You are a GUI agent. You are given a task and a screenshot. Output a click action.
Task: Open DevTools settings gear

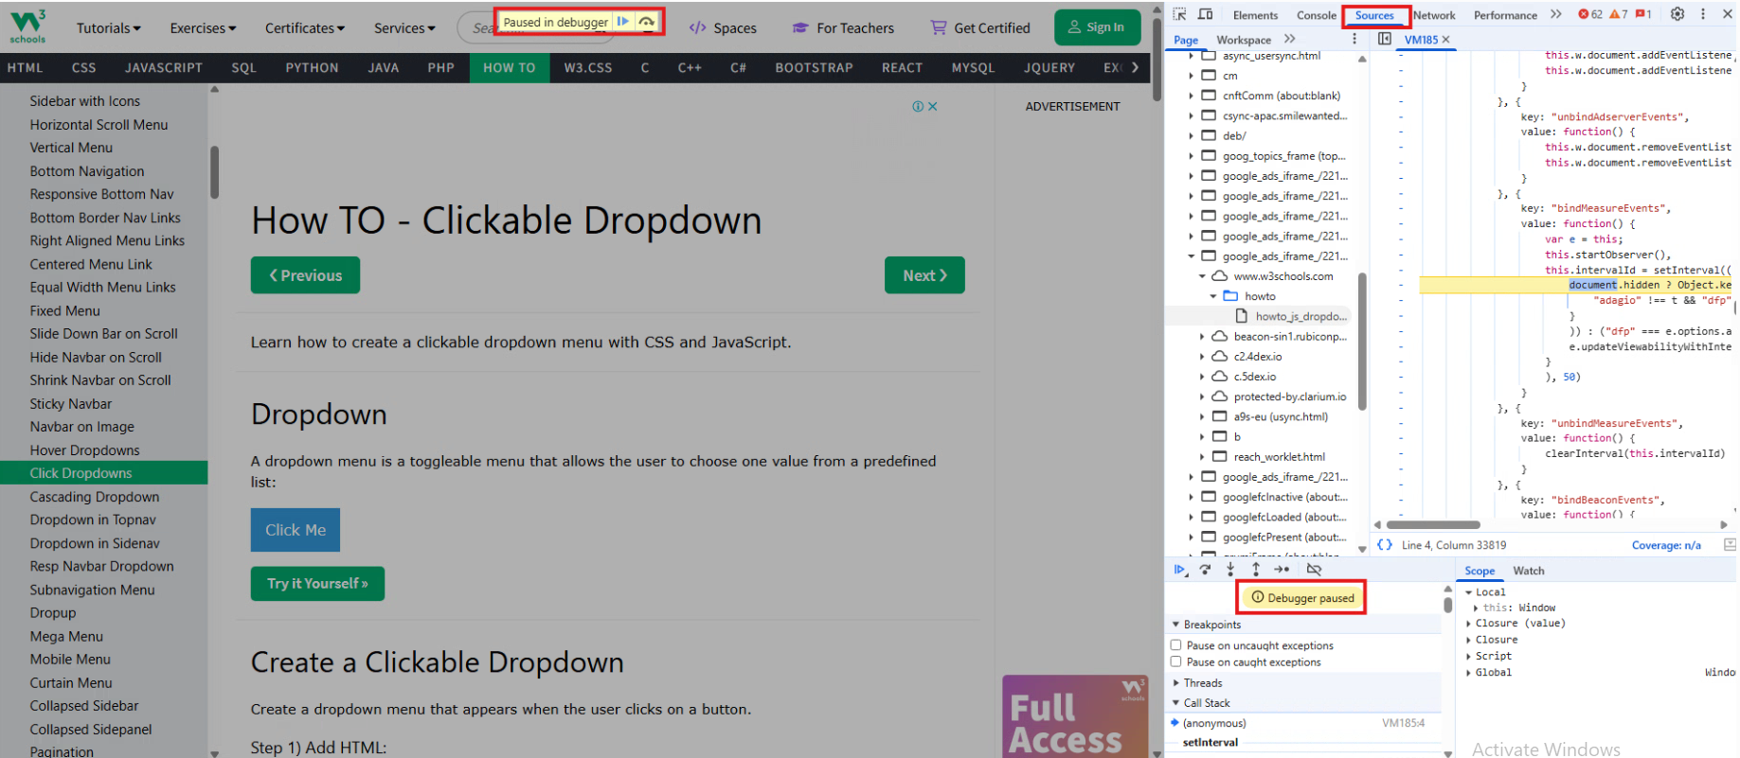click(1677, 14)
